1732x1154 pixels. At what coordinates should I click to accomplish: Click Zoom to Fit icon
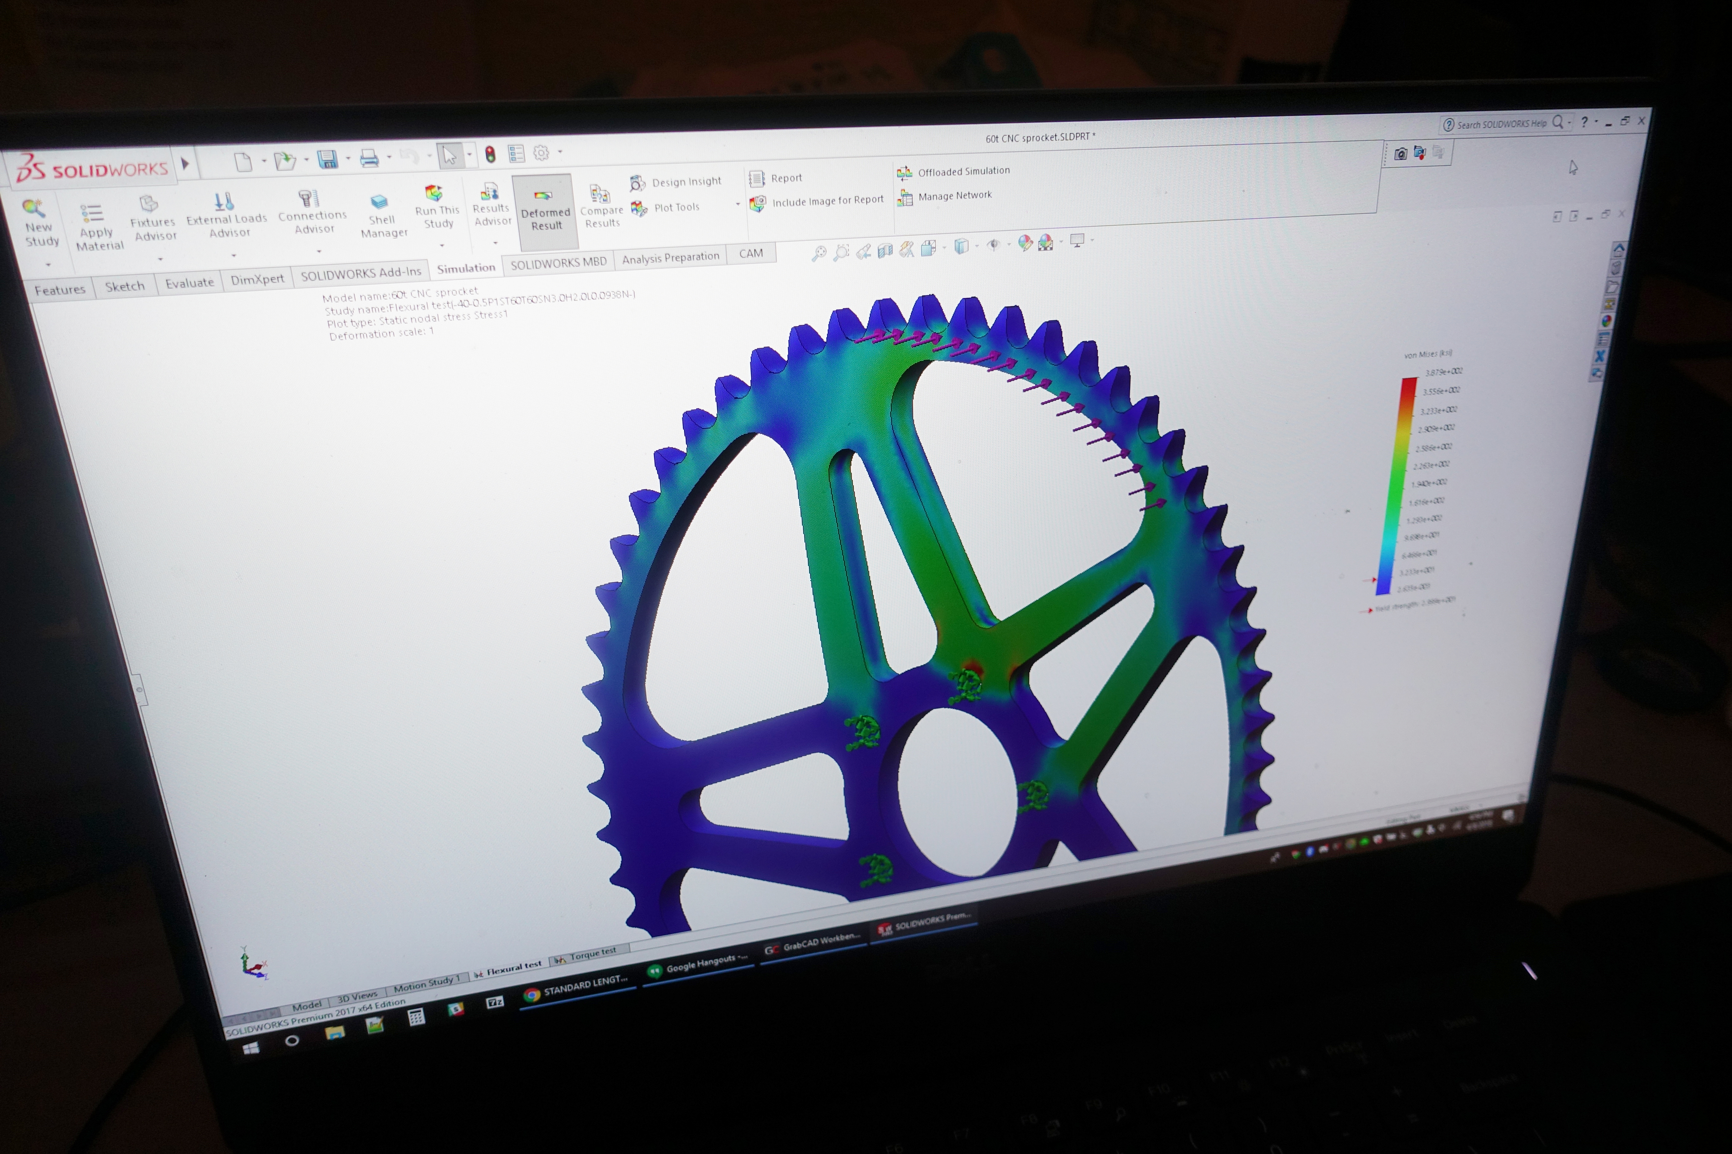[819, 254]
